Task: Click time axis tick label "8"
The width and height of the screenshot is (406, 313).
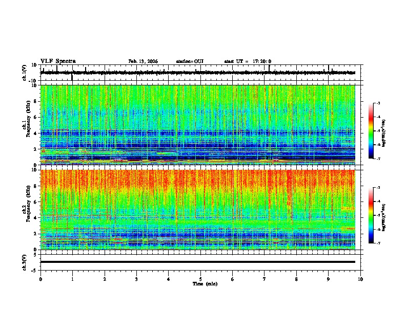Action: point(296,279)
